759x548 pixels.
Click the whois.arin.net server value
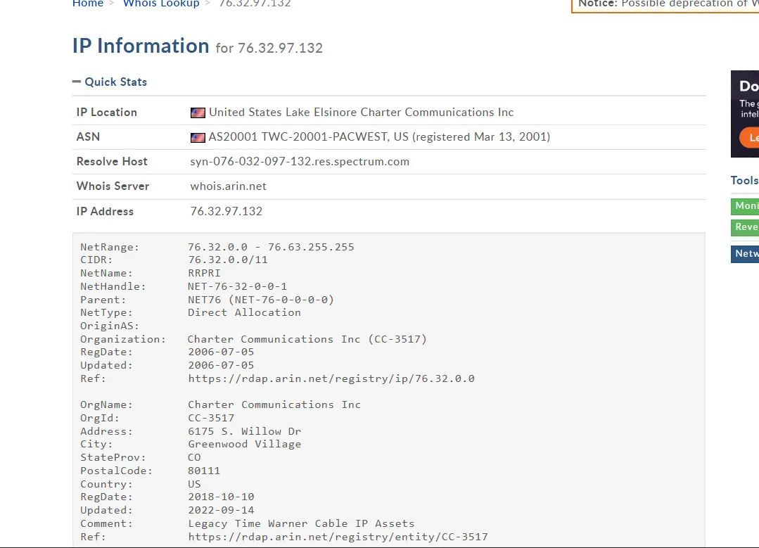click(228, 186)
